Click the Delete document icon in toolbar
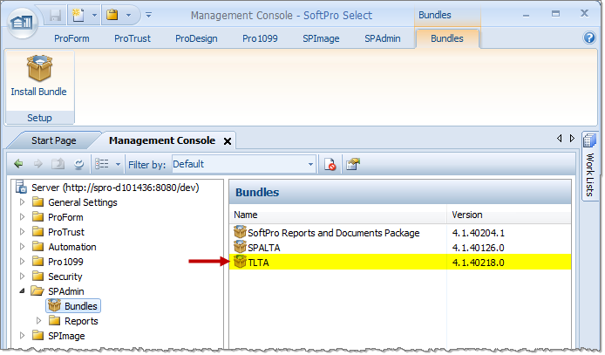The image size is (605, 355). (x=330, y=164)
